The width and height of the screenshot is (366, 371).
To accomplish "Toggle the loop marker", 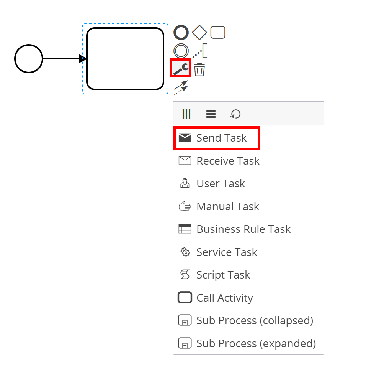I will [235, 114].
